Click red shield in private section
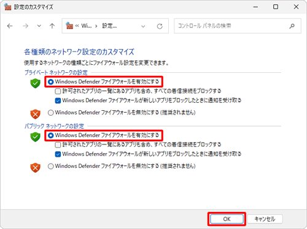 coord(36,114)
